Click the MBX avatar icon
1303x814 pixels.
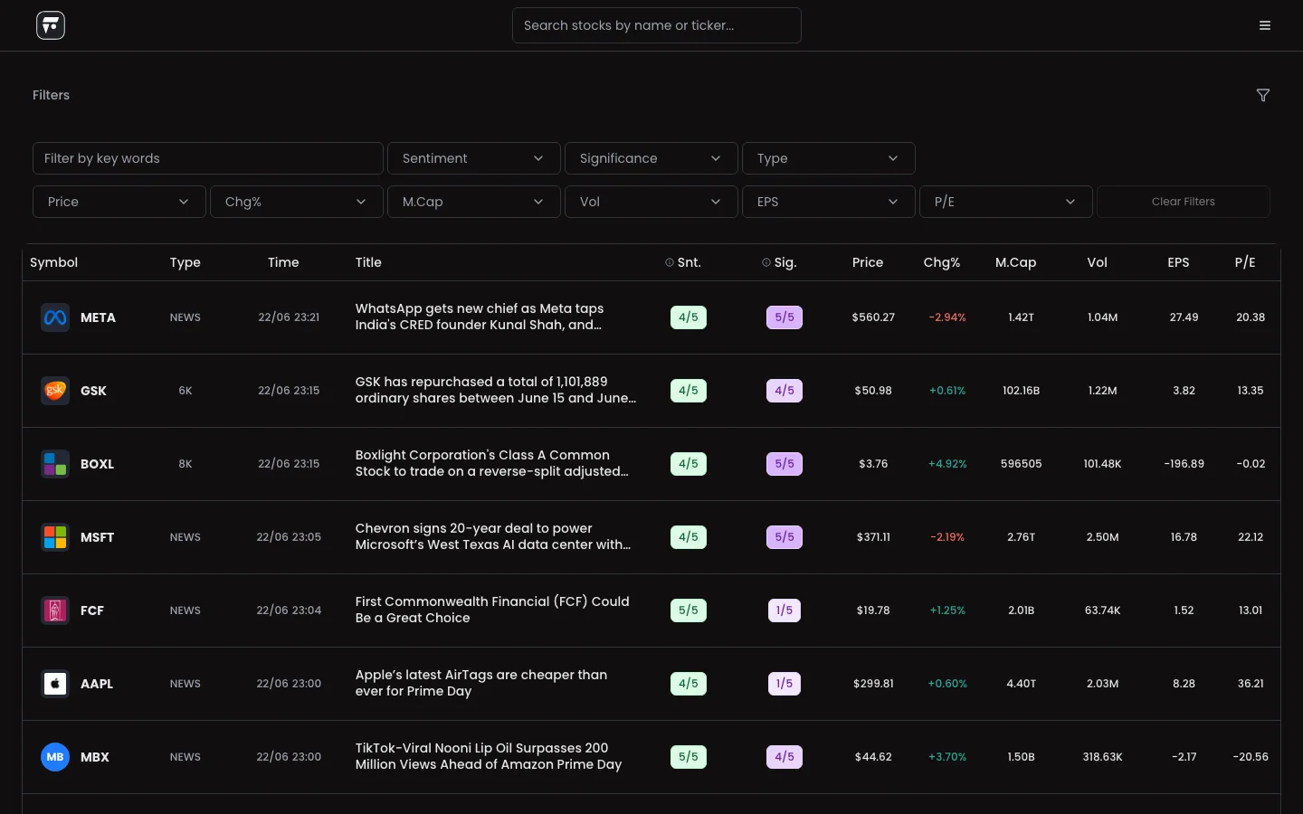[55, 757]
